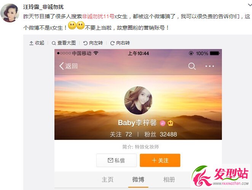Select the 微博 tab

pyautogui.click(x=138, y=179)
